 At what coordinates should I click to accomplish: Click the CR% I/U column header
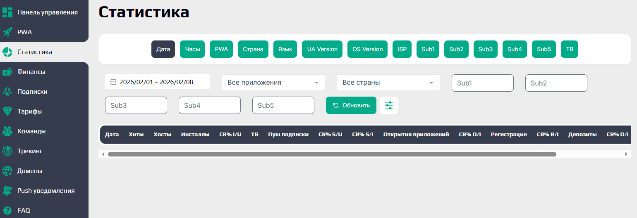[230, 135]
